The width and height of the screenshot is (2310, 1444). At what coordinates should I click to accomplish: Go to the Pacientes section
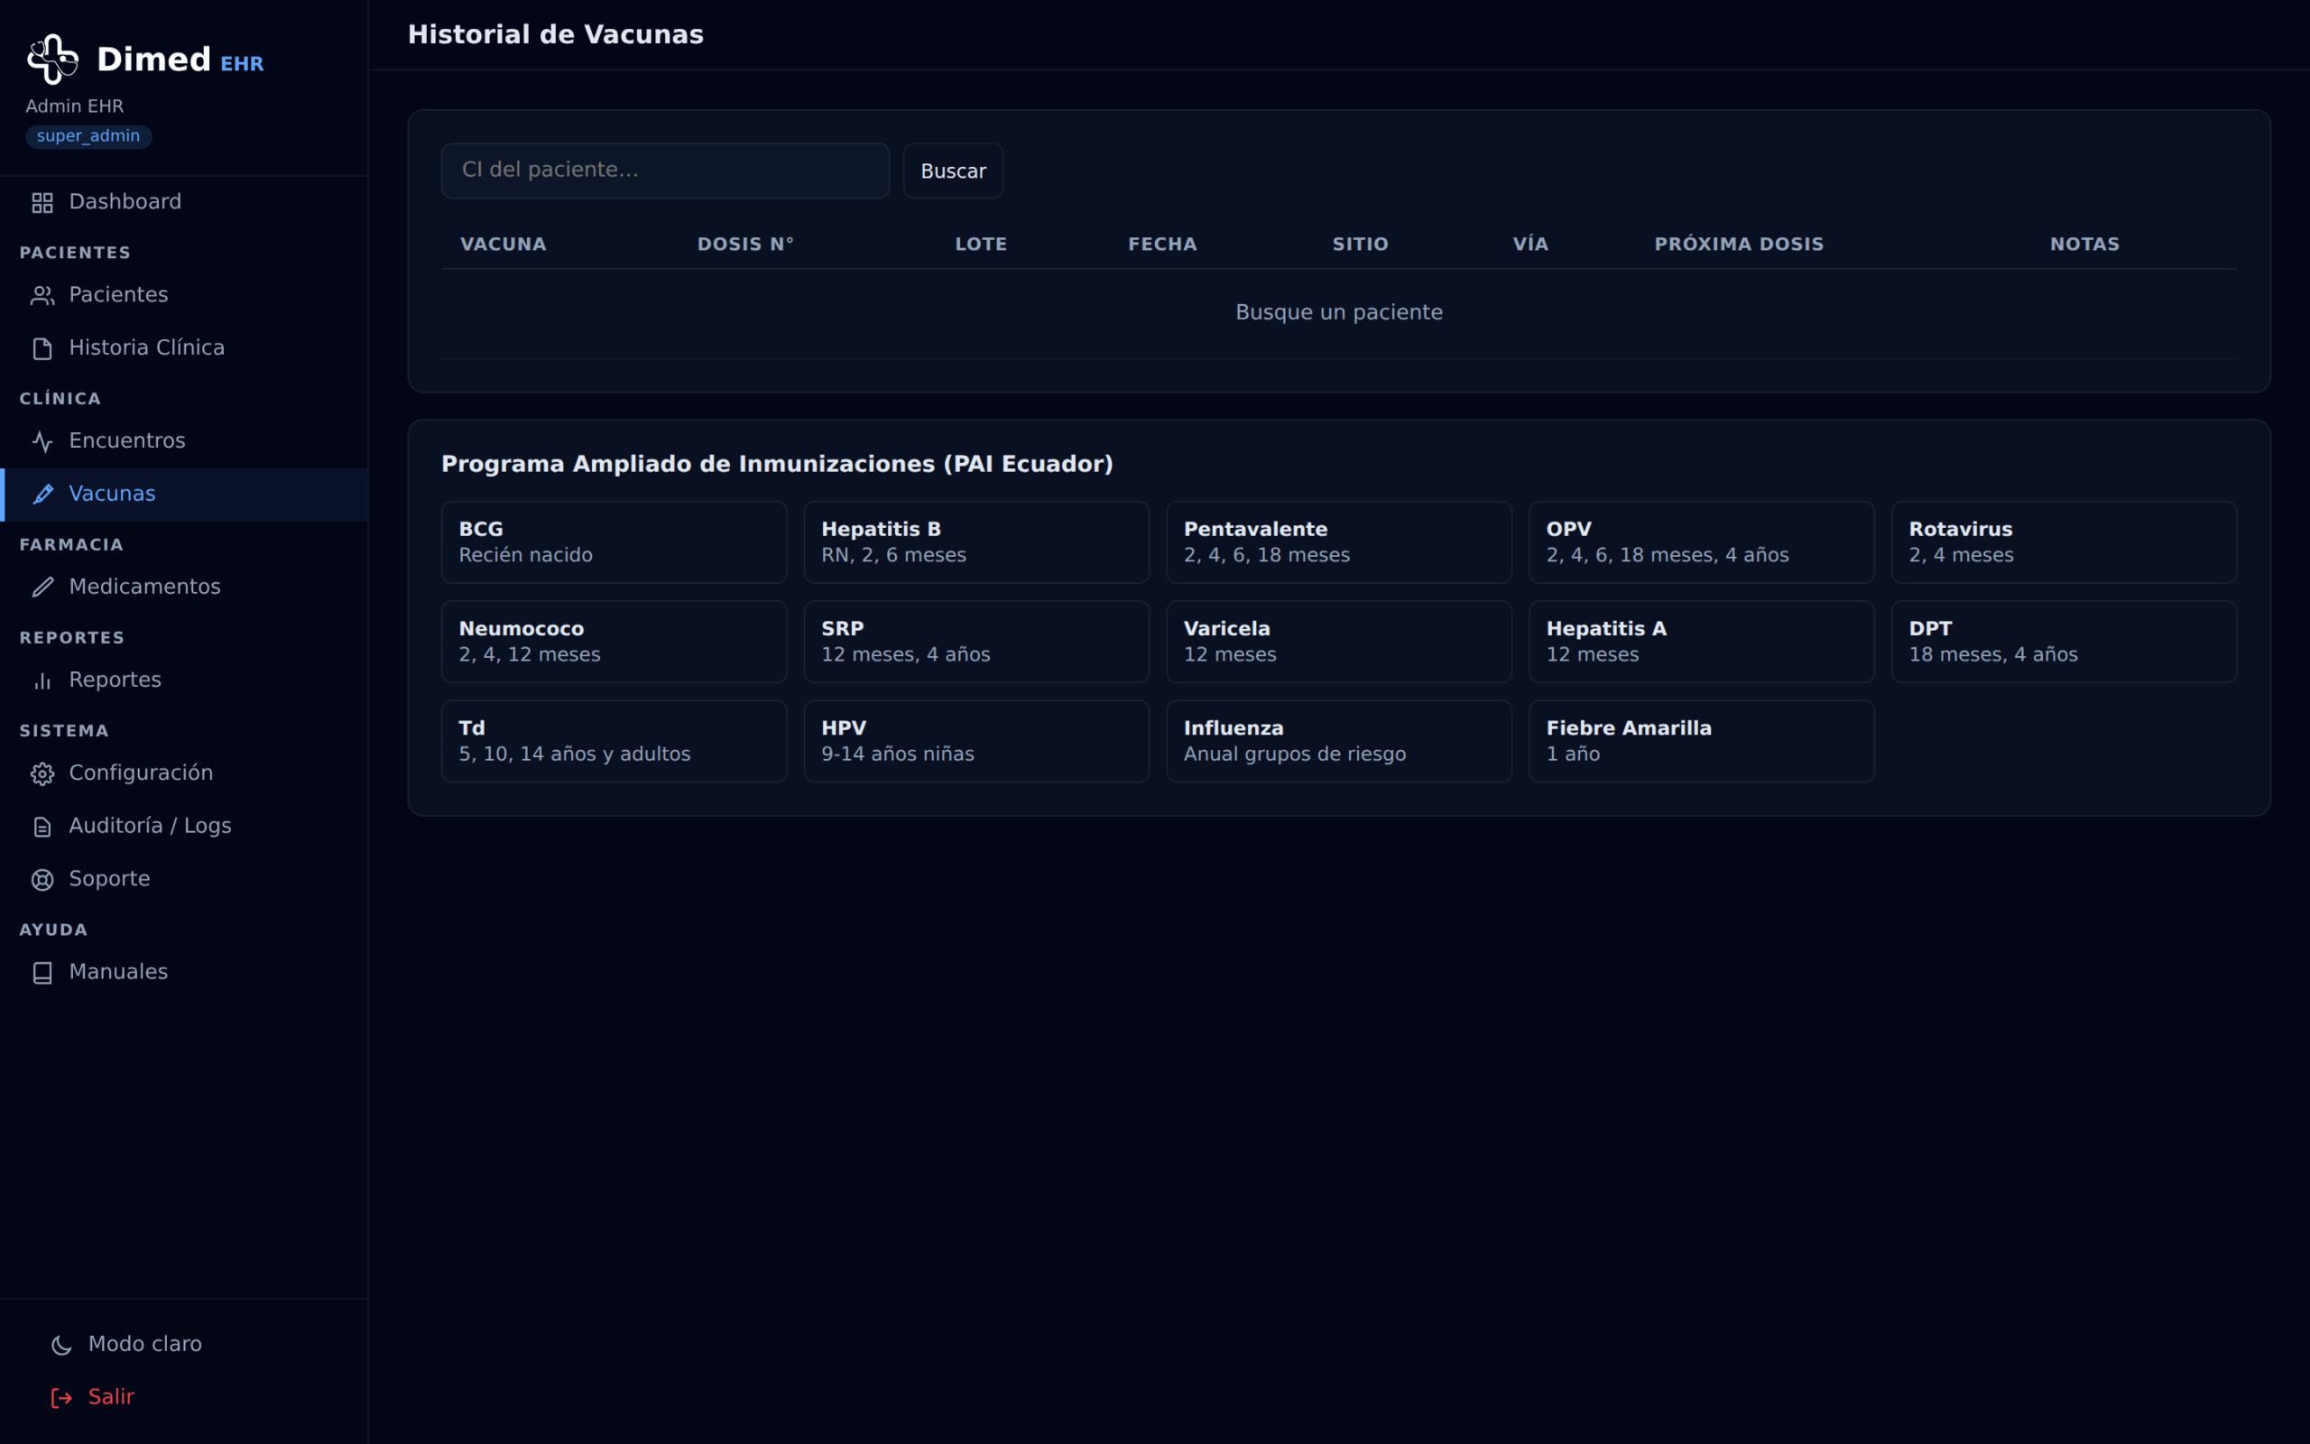184,295
